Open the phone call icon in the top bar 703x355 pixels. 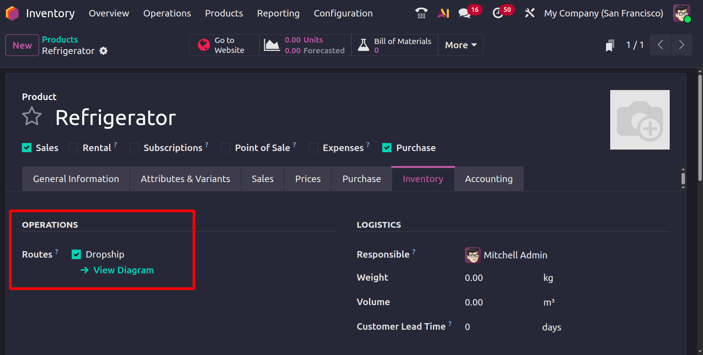tap(421, 13)
